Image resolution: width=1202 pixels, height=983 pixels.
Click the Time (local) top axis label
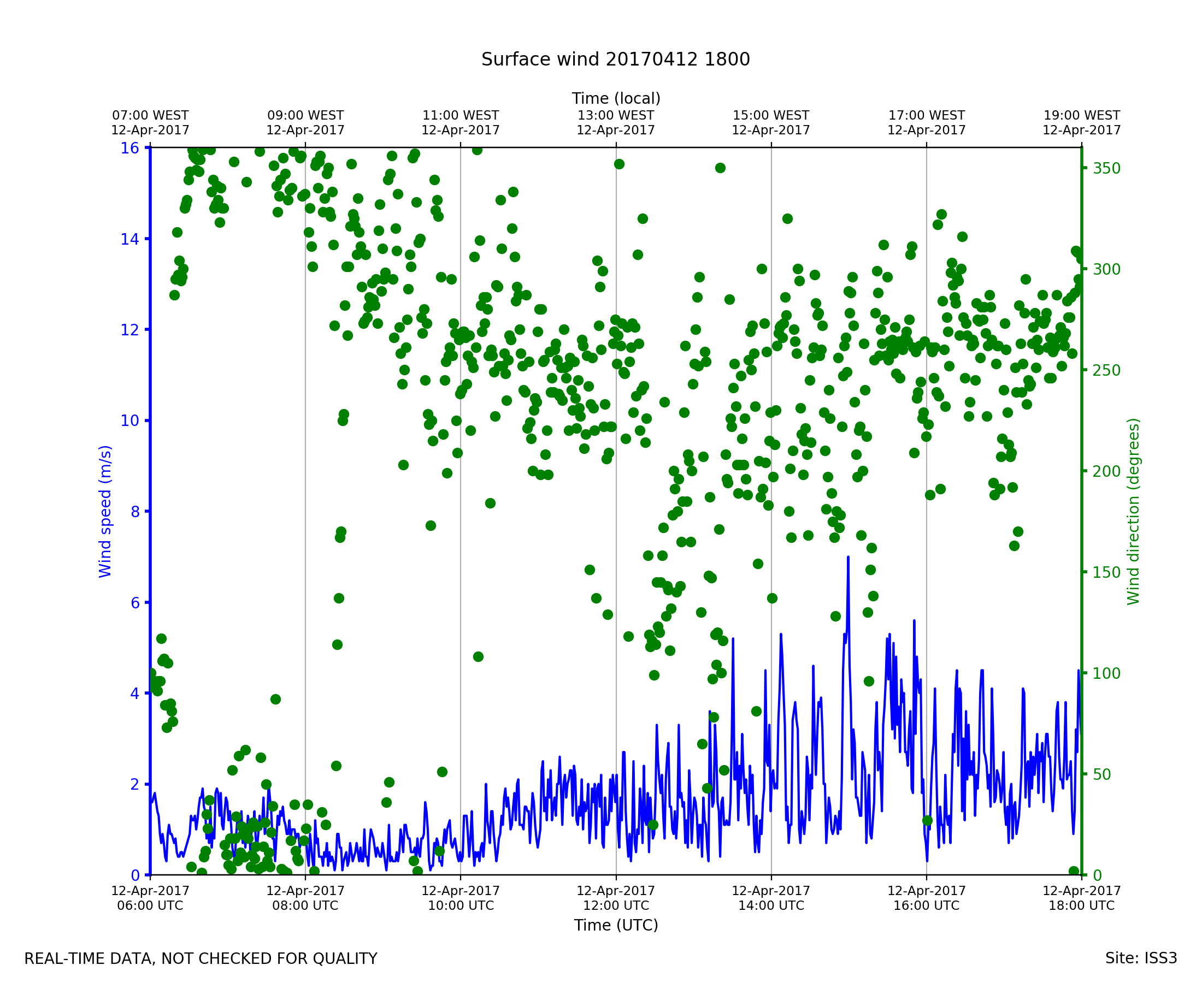pos(616,98)
